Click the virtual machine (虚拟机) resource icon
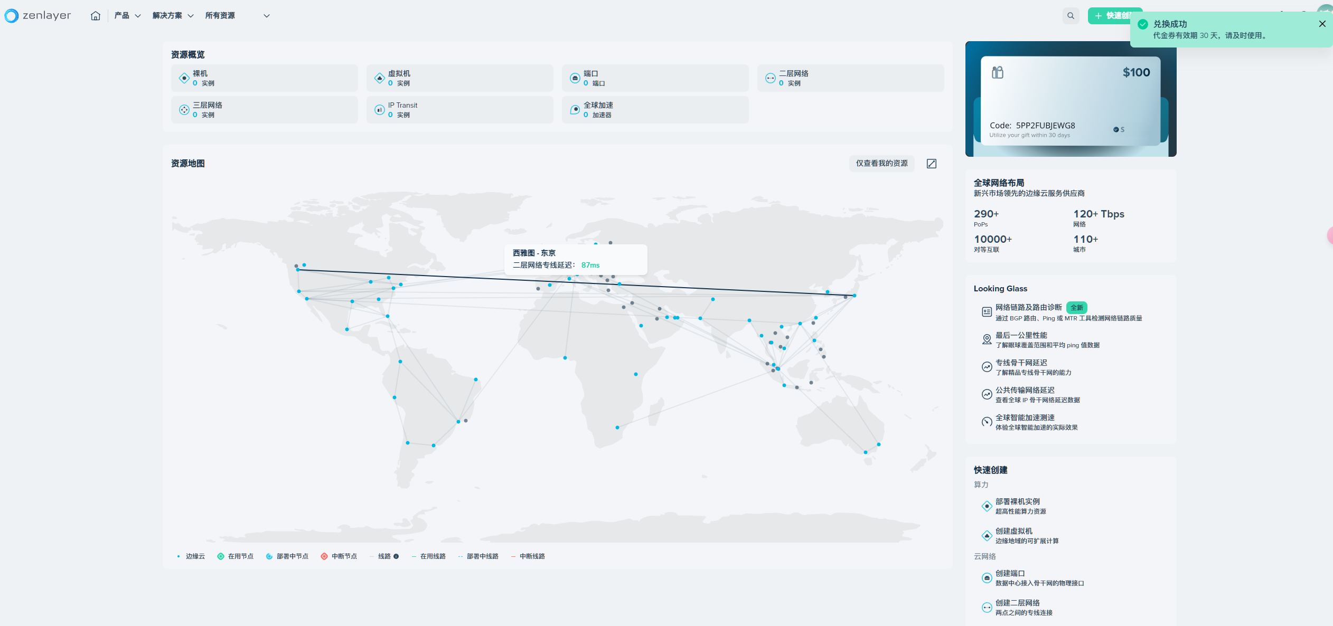This screenshot has height=626, width=1333. pyautogui.click(x=379, y=78)
